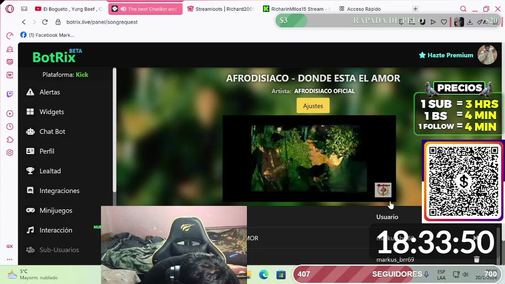505x284 pixels.
Task: Open Microsoft Edge from the taskbar
Action: pos(264,275)
